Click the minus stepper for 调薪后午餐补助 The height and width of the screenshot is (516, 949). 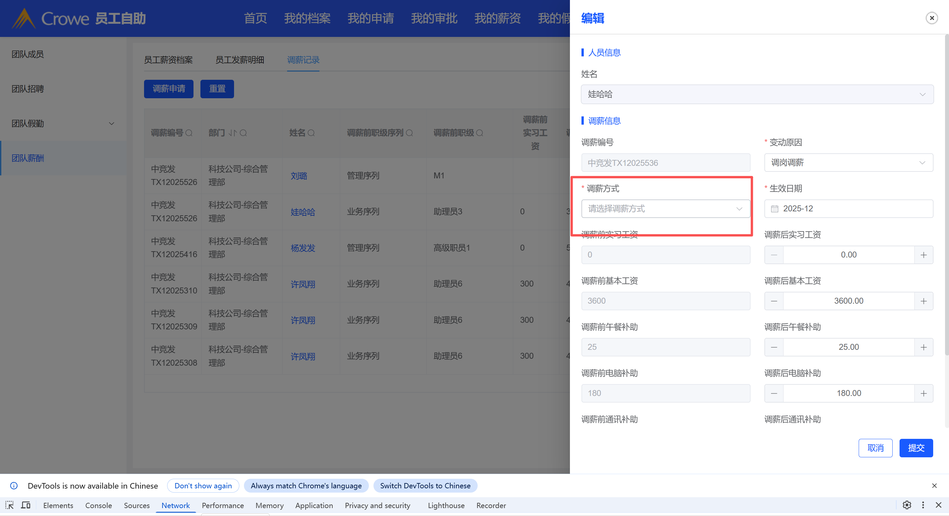[774, 347]
